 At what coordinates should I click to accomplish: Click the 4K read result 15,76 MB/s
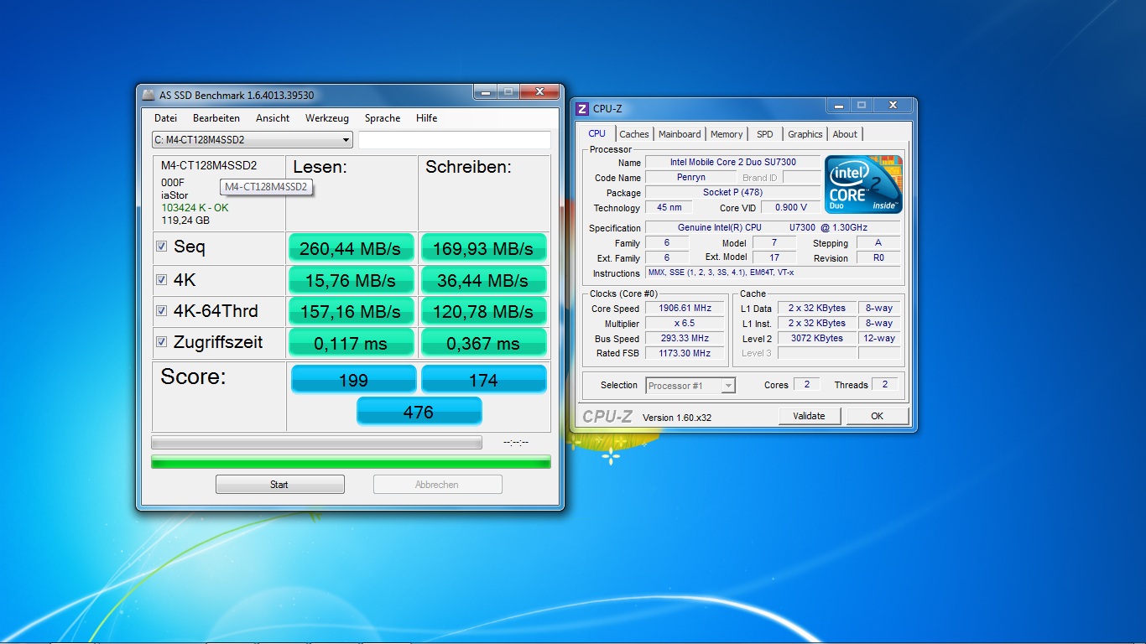(x=351, y=280)
